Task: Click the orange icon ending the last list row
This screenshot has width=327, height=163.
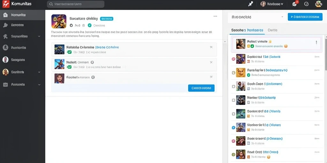Action: pos(269,157)
